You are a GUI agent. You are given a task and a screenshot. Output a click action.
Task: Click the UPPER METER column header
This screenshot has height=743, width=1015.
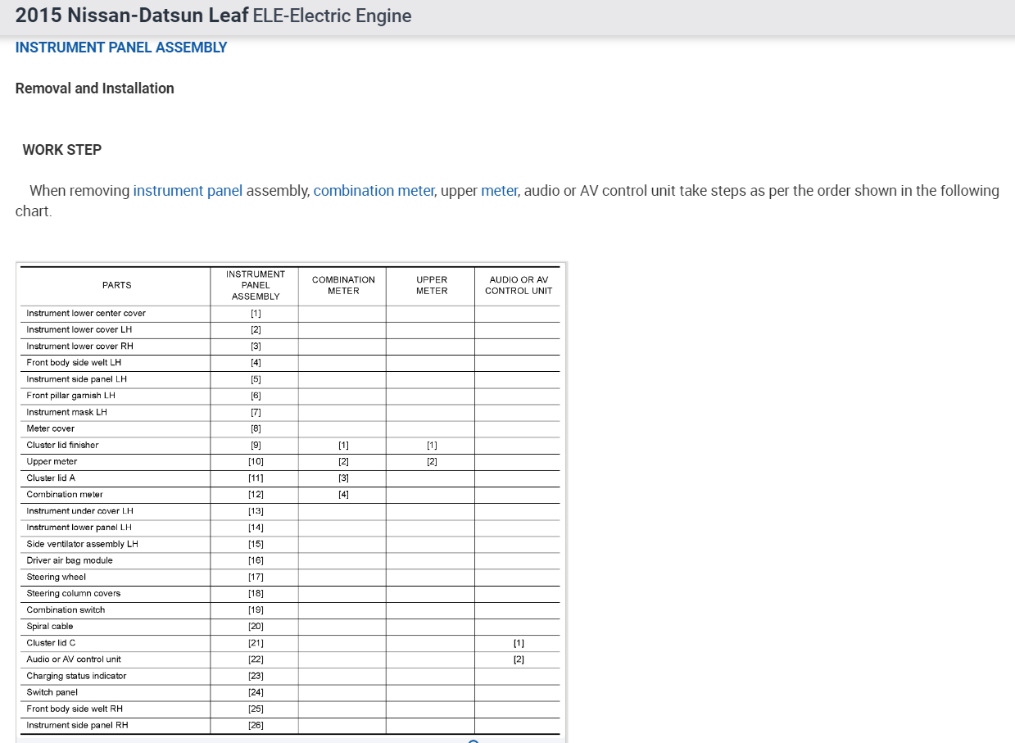point(432,285)
